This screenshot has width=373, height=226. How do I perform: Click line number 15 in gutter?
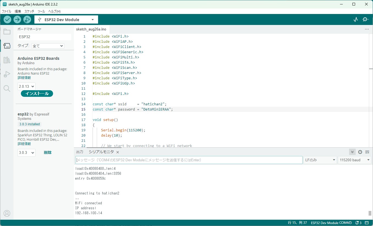coord(84,109)
